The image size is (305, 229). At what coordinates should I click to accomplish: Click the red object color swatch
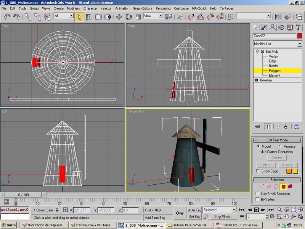pos(300,35)
